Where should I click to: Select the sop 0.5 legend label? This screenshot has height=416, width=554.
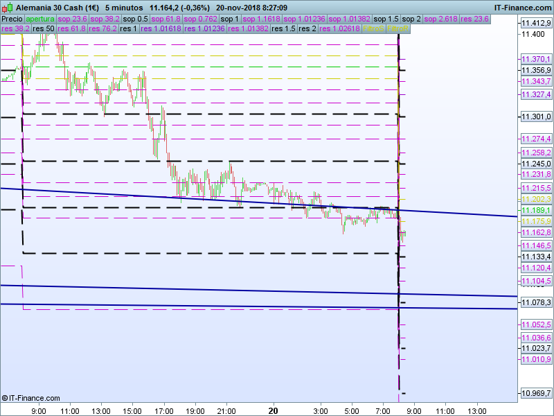(x=135, y=19)
